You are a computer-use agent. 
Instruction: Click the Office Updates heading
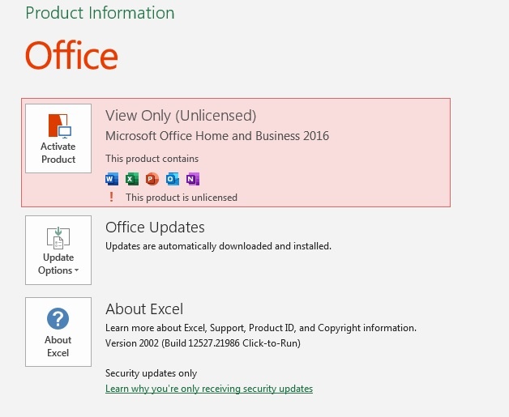(x=155, y=228)
